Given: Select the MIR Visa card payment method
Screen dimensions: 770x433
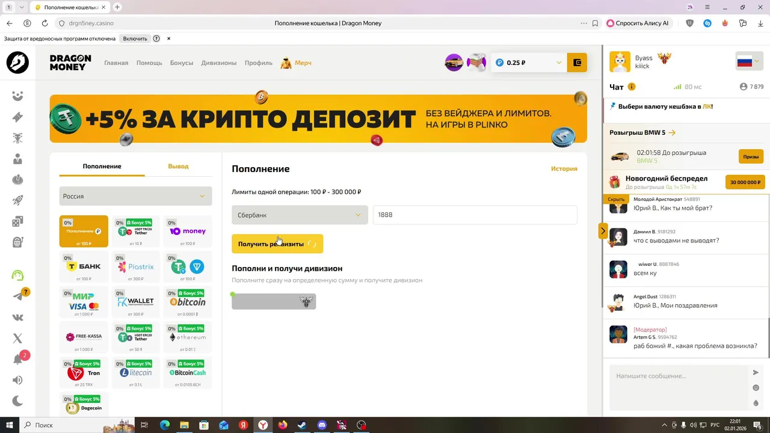Looking at the screenshot, I should pyautogui.click(x=84, y=301).
